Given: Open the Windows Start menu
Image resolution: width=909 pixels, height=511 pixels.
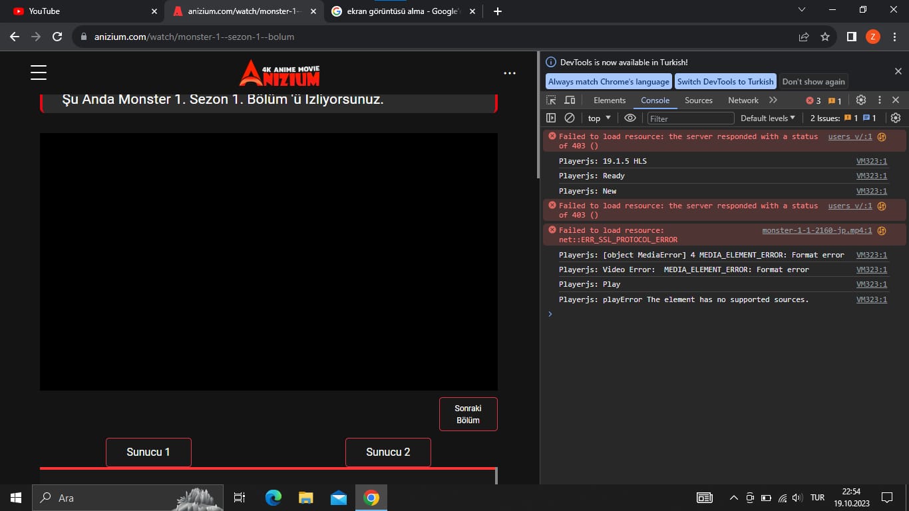Looking at the screenshot, I should click(x=16, y=498).
